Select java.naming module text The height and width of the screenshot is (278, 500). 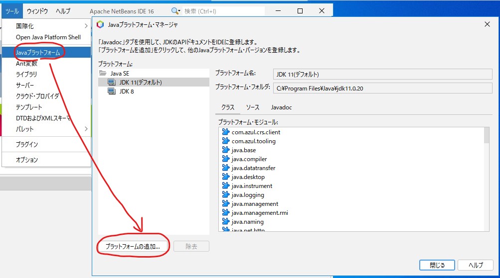click(x=247, y=222)
